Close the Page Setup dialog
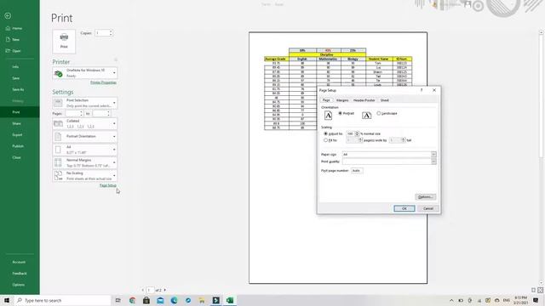 pyautogui.click(x=434, y=90)
